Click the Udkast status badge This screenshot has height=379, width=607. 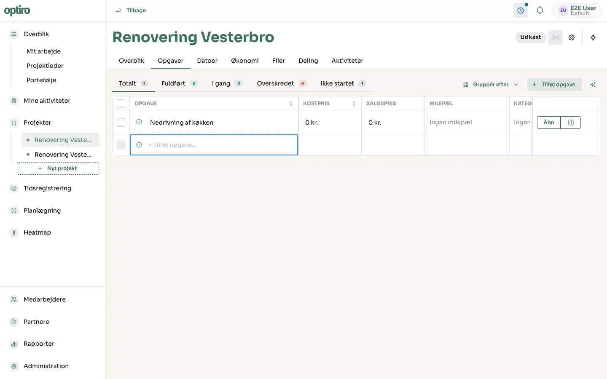pyautogui.click(x=531, y=37)
